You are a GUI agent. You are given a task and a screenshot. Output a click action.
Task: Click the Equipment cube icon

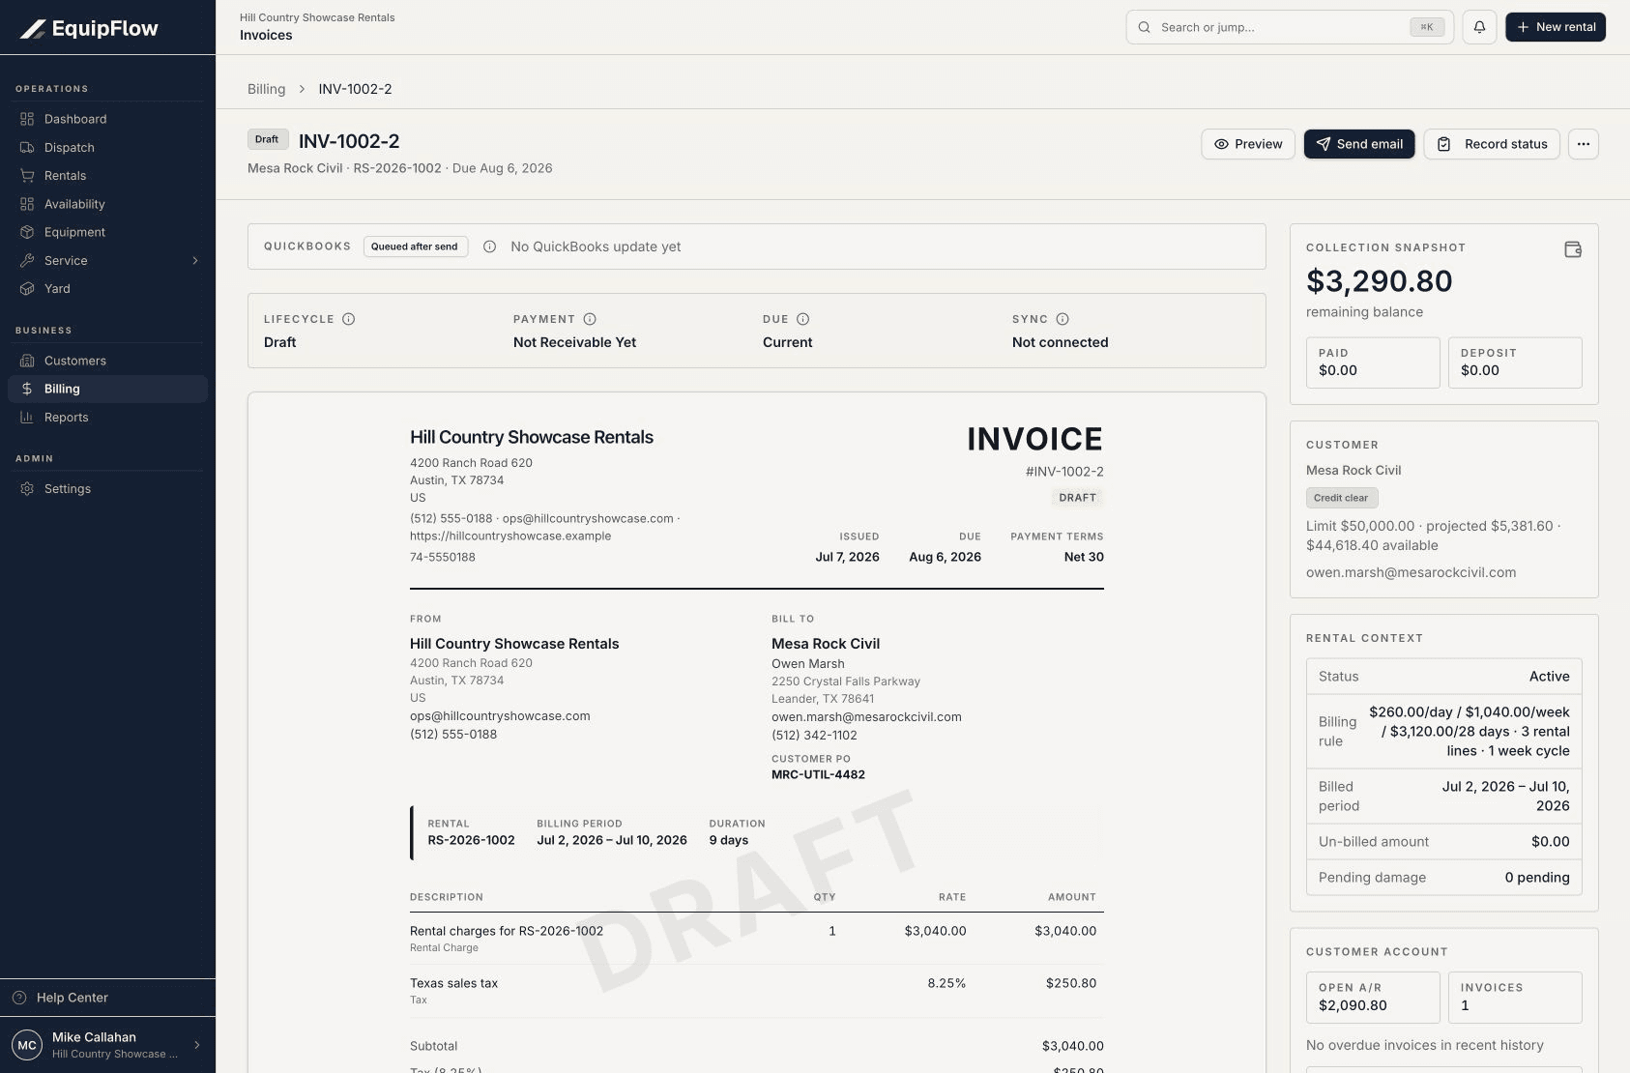[27, 232]
